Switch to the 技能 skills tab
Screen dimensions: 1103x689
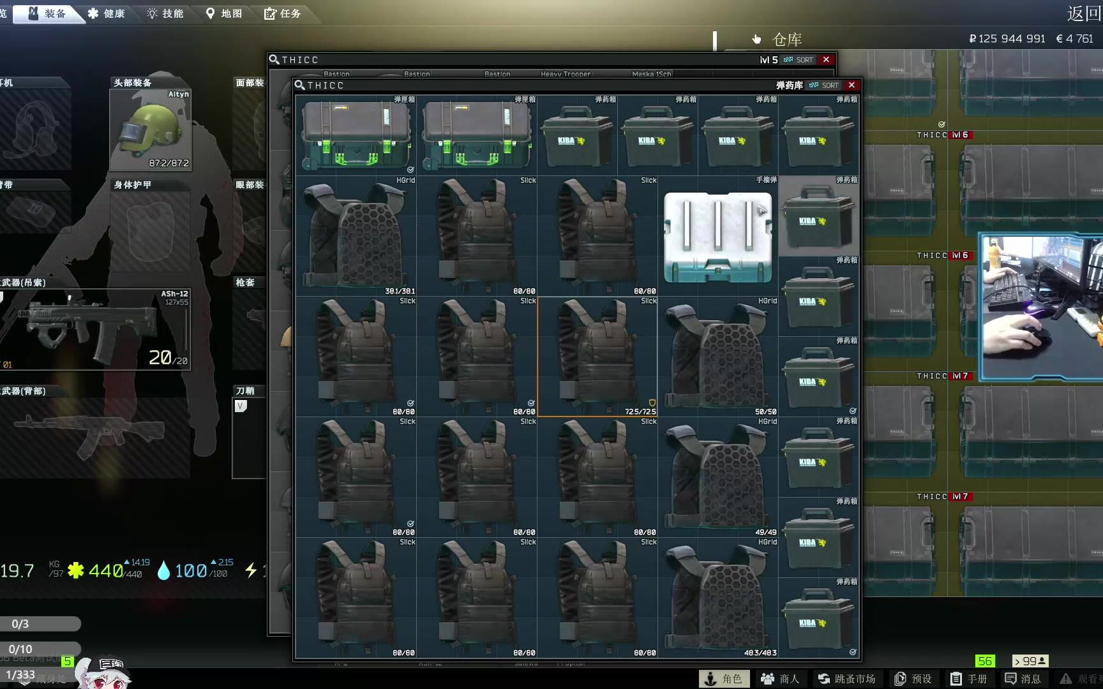coord(165,13)
